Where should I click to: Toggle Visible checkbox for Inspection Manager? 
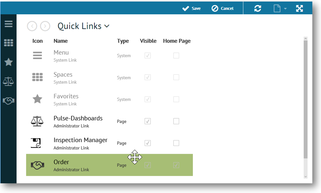pyautogui.click(x=147, y=143)
